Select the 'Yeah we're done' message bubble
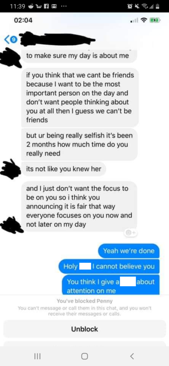 [x=129, y=251]
